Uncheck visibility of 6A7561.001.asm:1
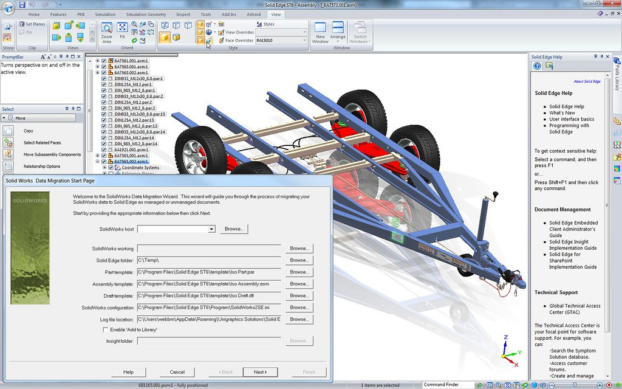The image size is (622, 389). pyautogui.click(x=104, y=61)
